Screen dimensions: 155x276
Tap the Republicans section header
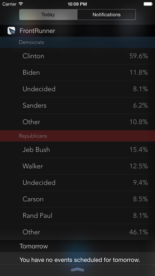pos(77,136)
